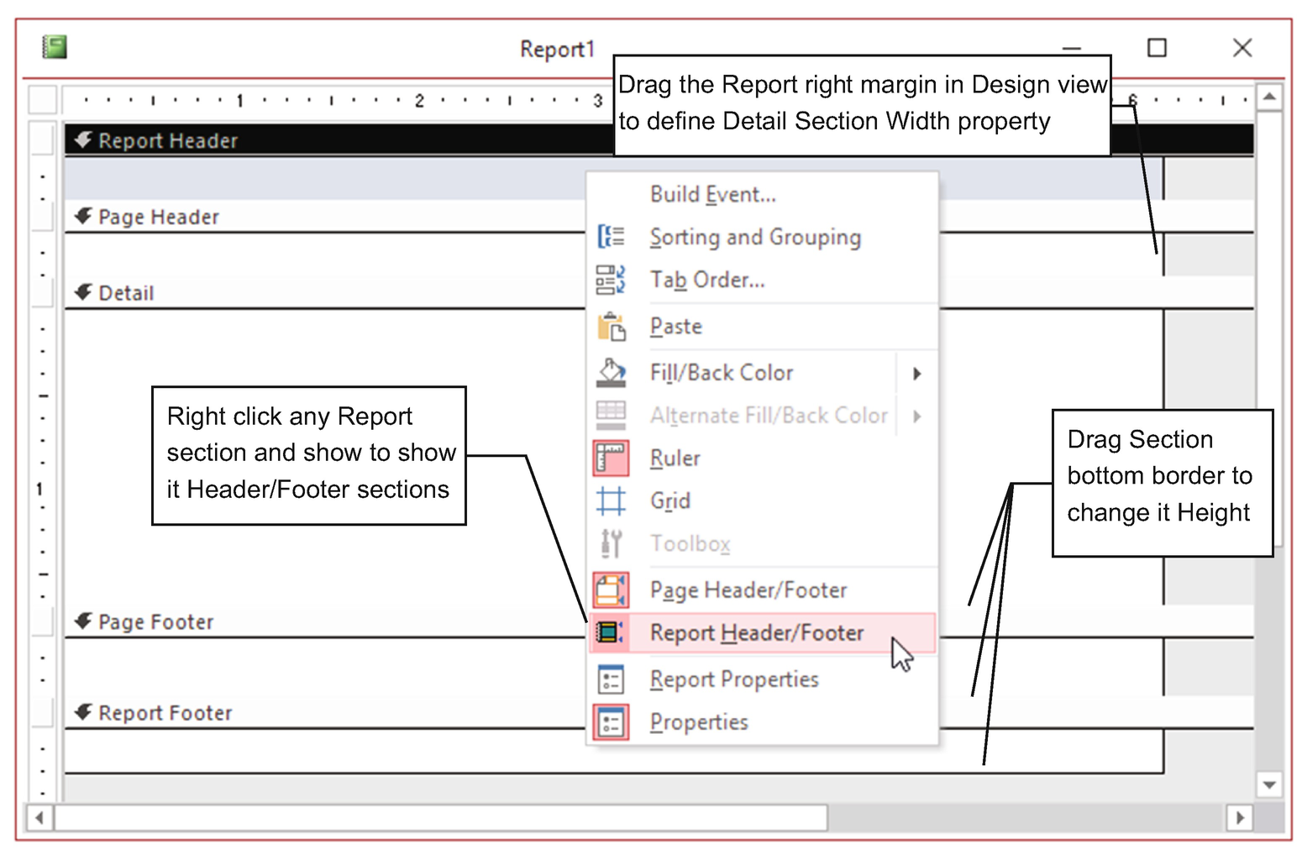This screenshot has height=854, width=1302.
Task: Toggle the Grid icon in context menu
Action: click(x=611, y=500)
